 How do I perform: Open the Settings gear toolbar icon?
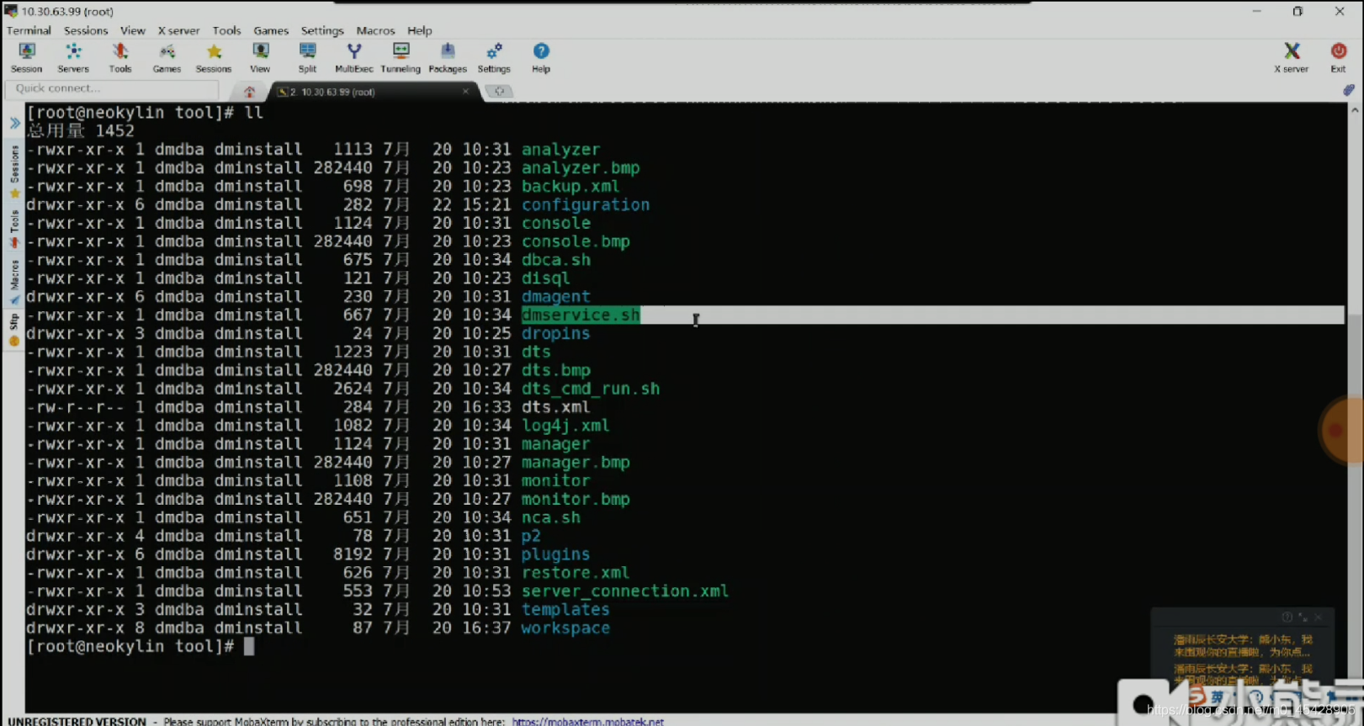click(494, 58)
